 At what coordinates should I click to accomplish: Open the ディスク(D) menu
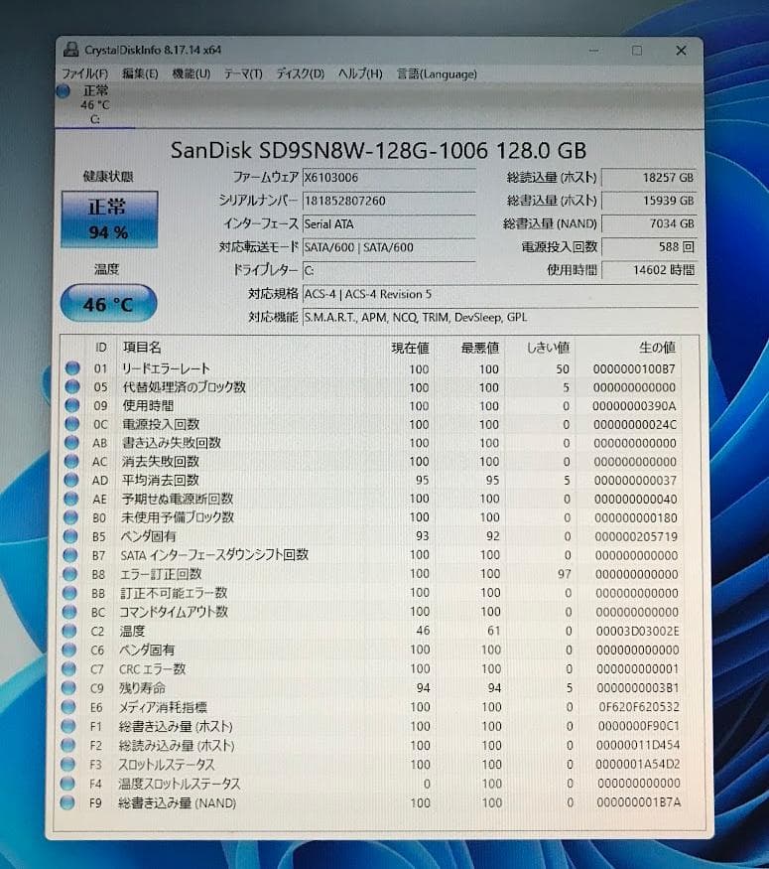click(x=300, y=73)
